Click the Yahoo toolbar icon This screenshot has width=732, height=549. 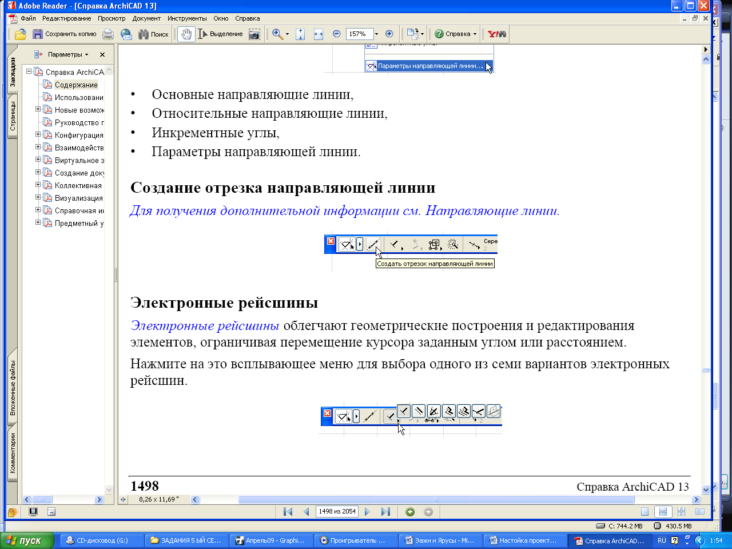point(497,34)
